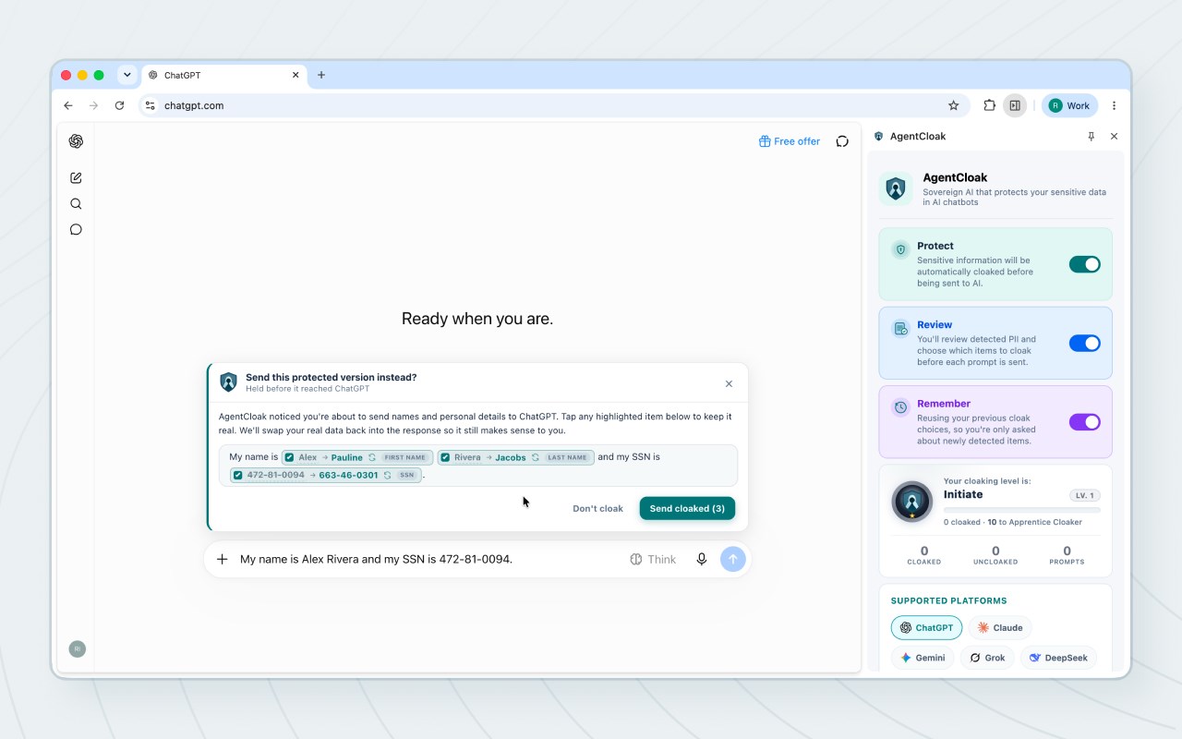Screen dimensions: 1182x739
Task: Regenerate the replacement SSN 663-46-0301
Action: tap(388, 476)
